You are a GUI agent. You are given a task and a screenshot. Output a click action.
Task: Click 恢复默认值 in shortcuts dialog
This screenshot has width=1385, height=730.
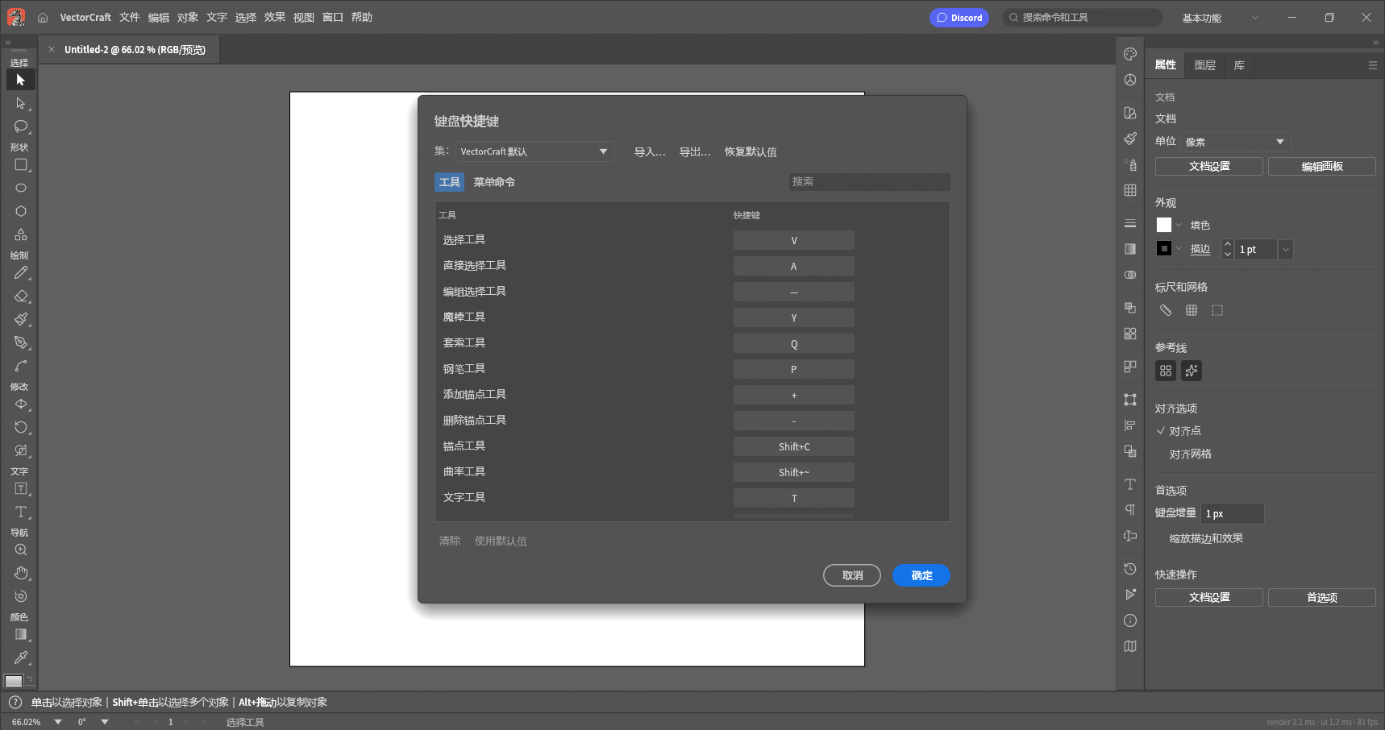coord(751,151)
